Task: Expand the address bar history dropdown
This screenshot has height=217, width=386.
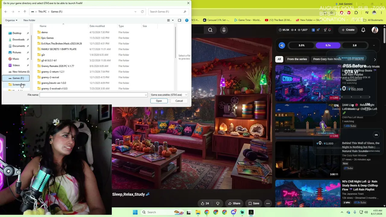Action: [x=135, y=11]
